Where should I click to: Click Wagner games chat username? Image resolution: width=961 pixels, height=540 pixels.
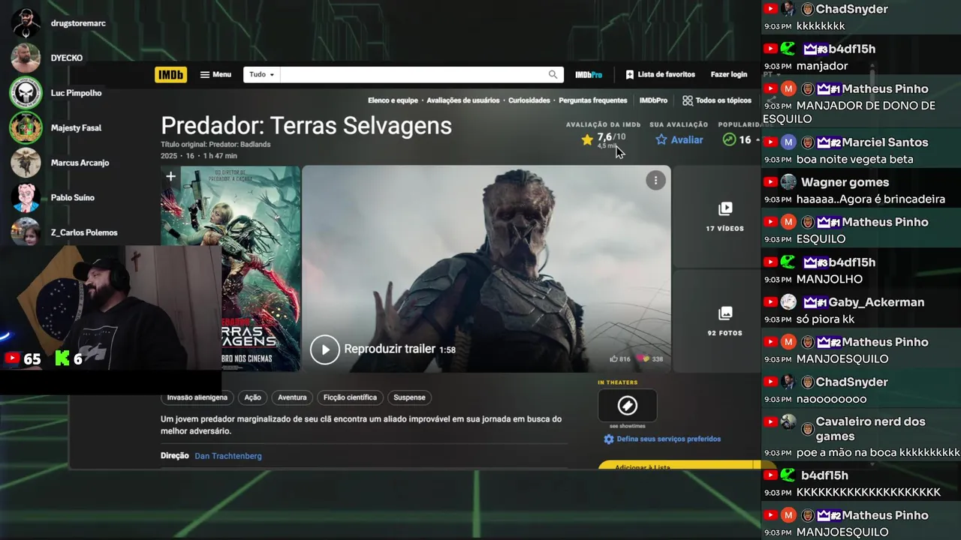click(x=845, y=182)
